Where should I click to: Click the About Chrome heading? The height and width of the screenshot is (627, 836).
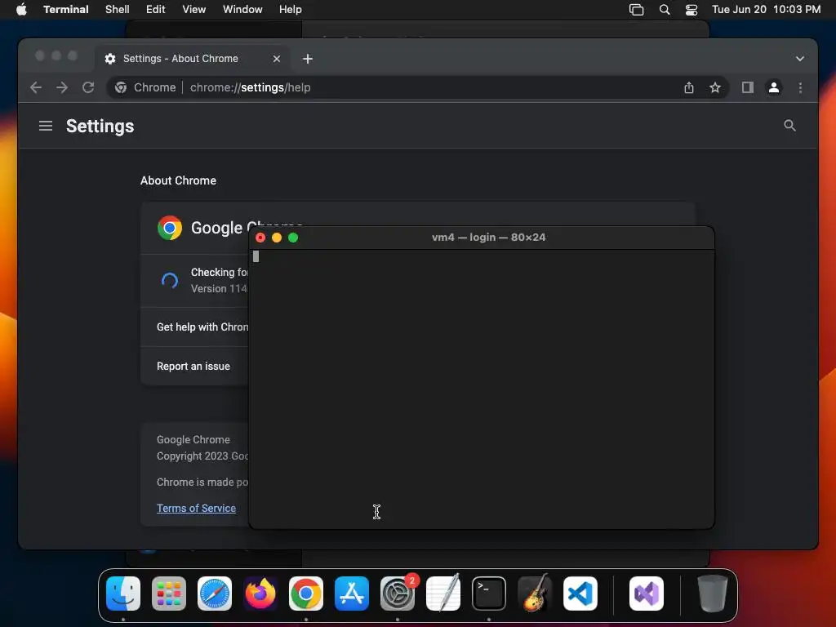178,180
